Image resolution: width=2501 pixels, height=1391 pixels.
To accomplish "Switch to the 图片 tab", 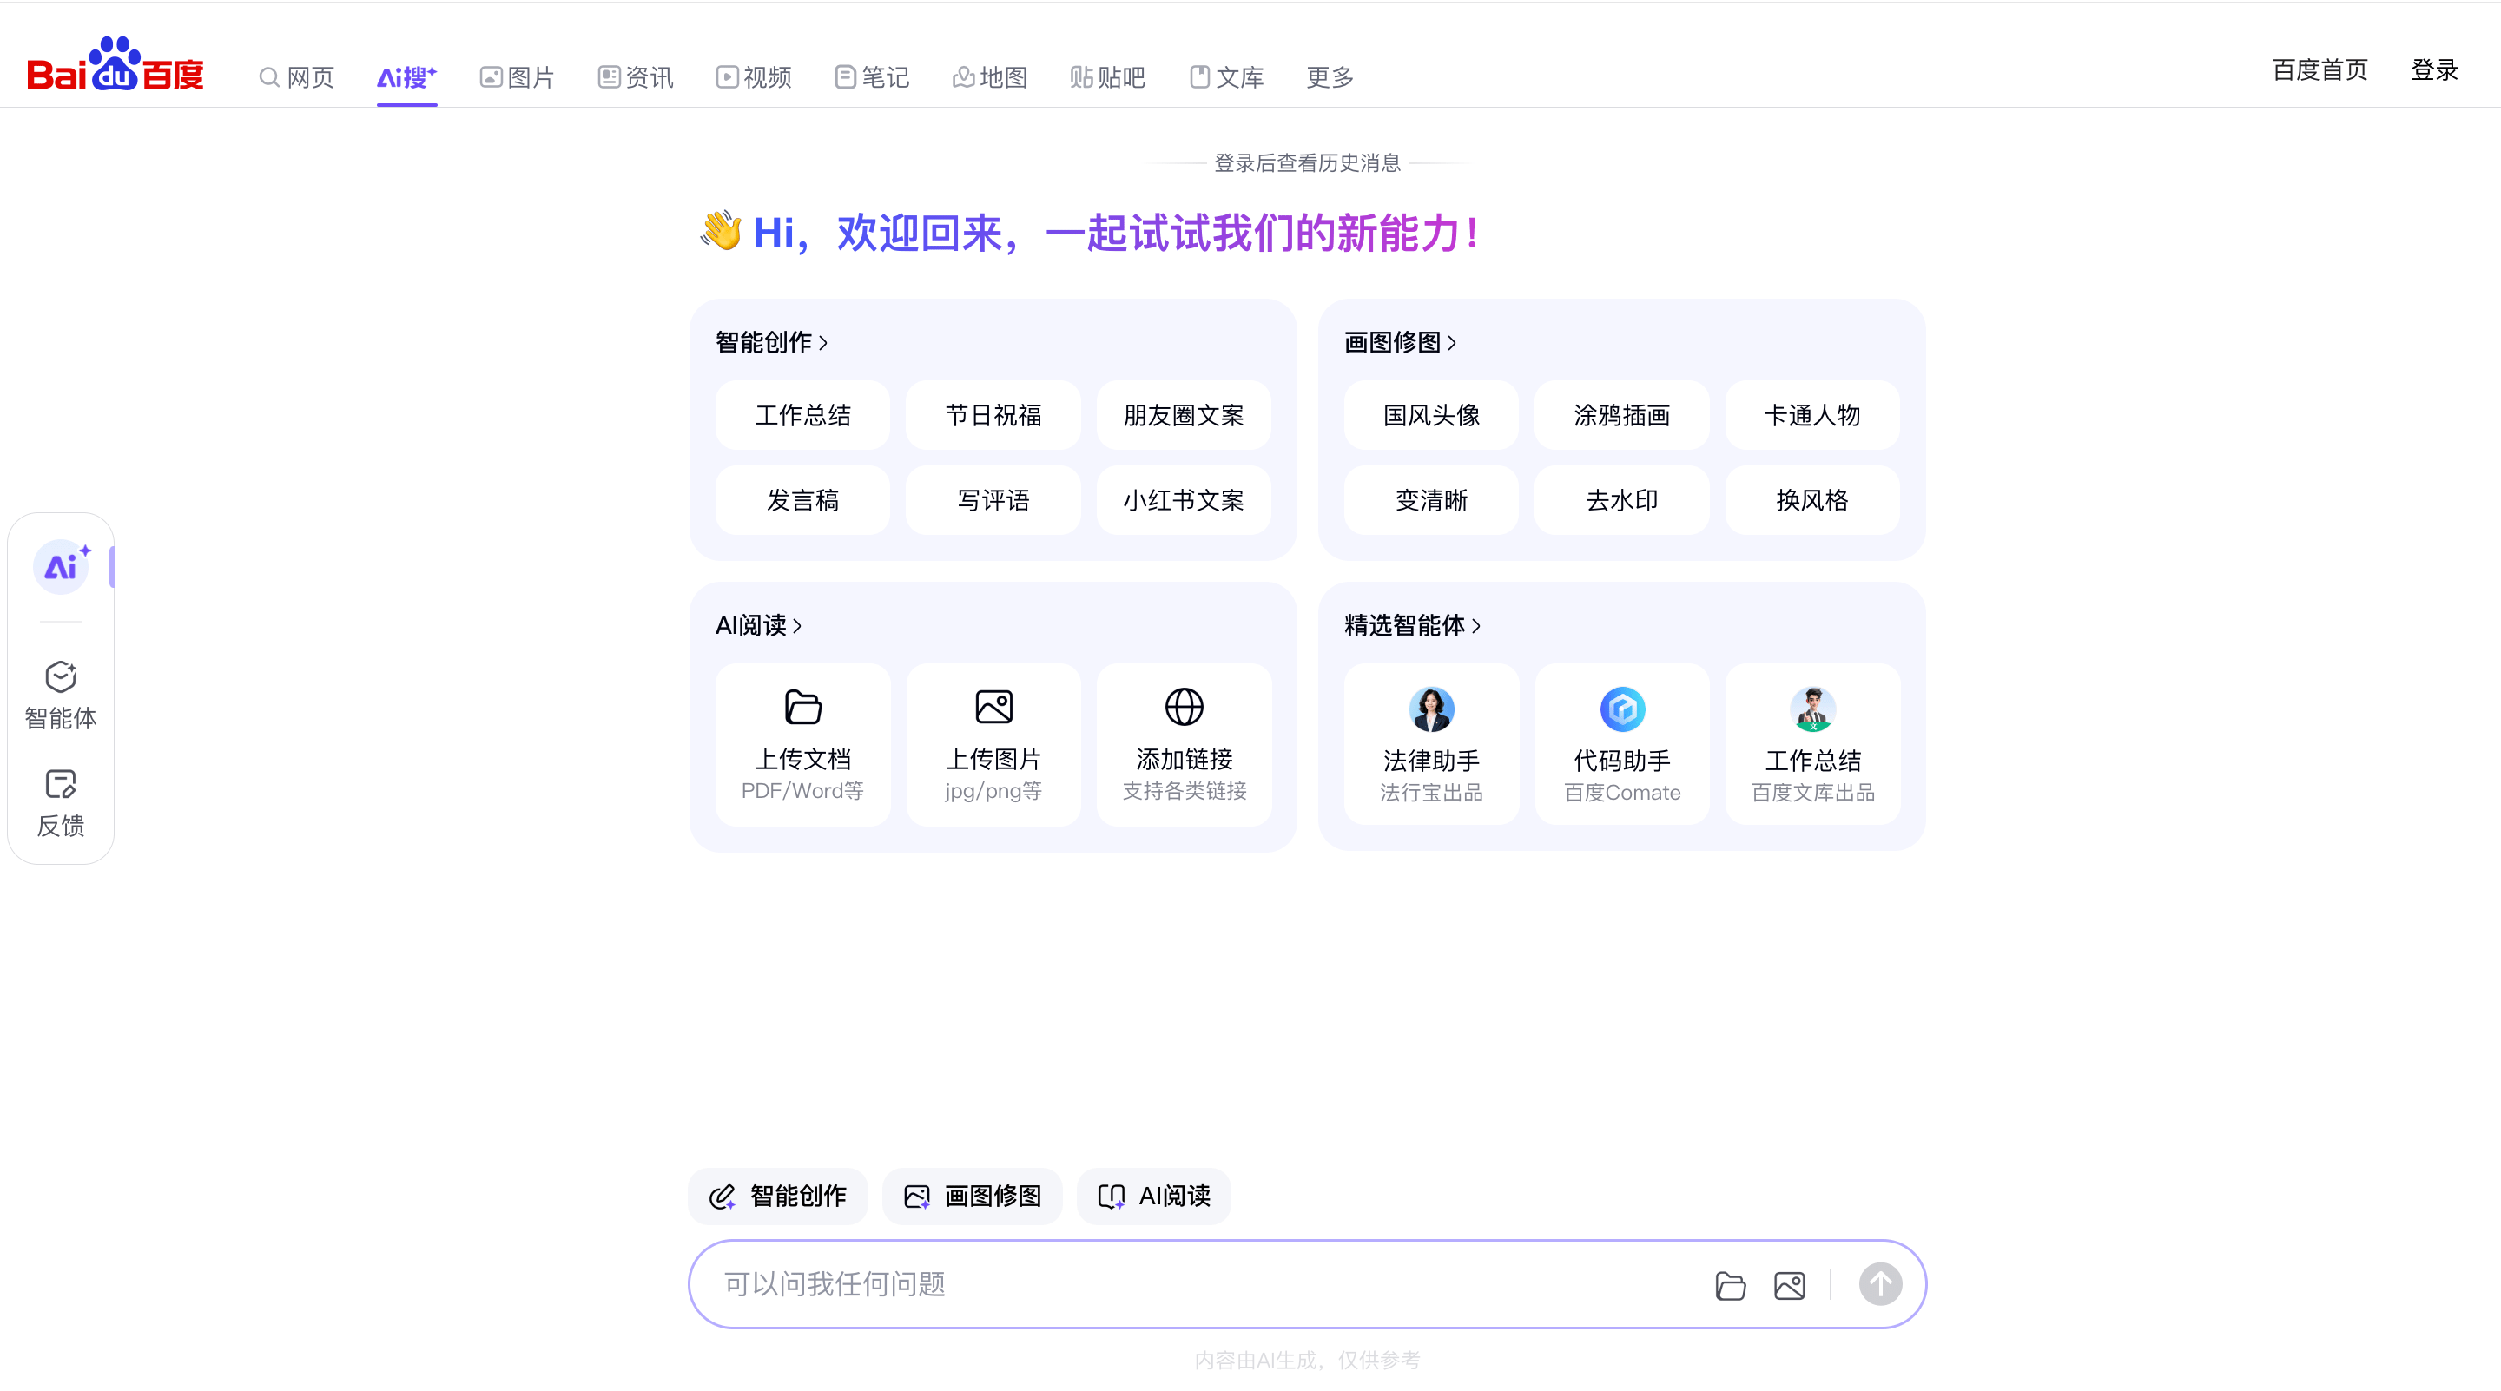I will pos(517,77).
